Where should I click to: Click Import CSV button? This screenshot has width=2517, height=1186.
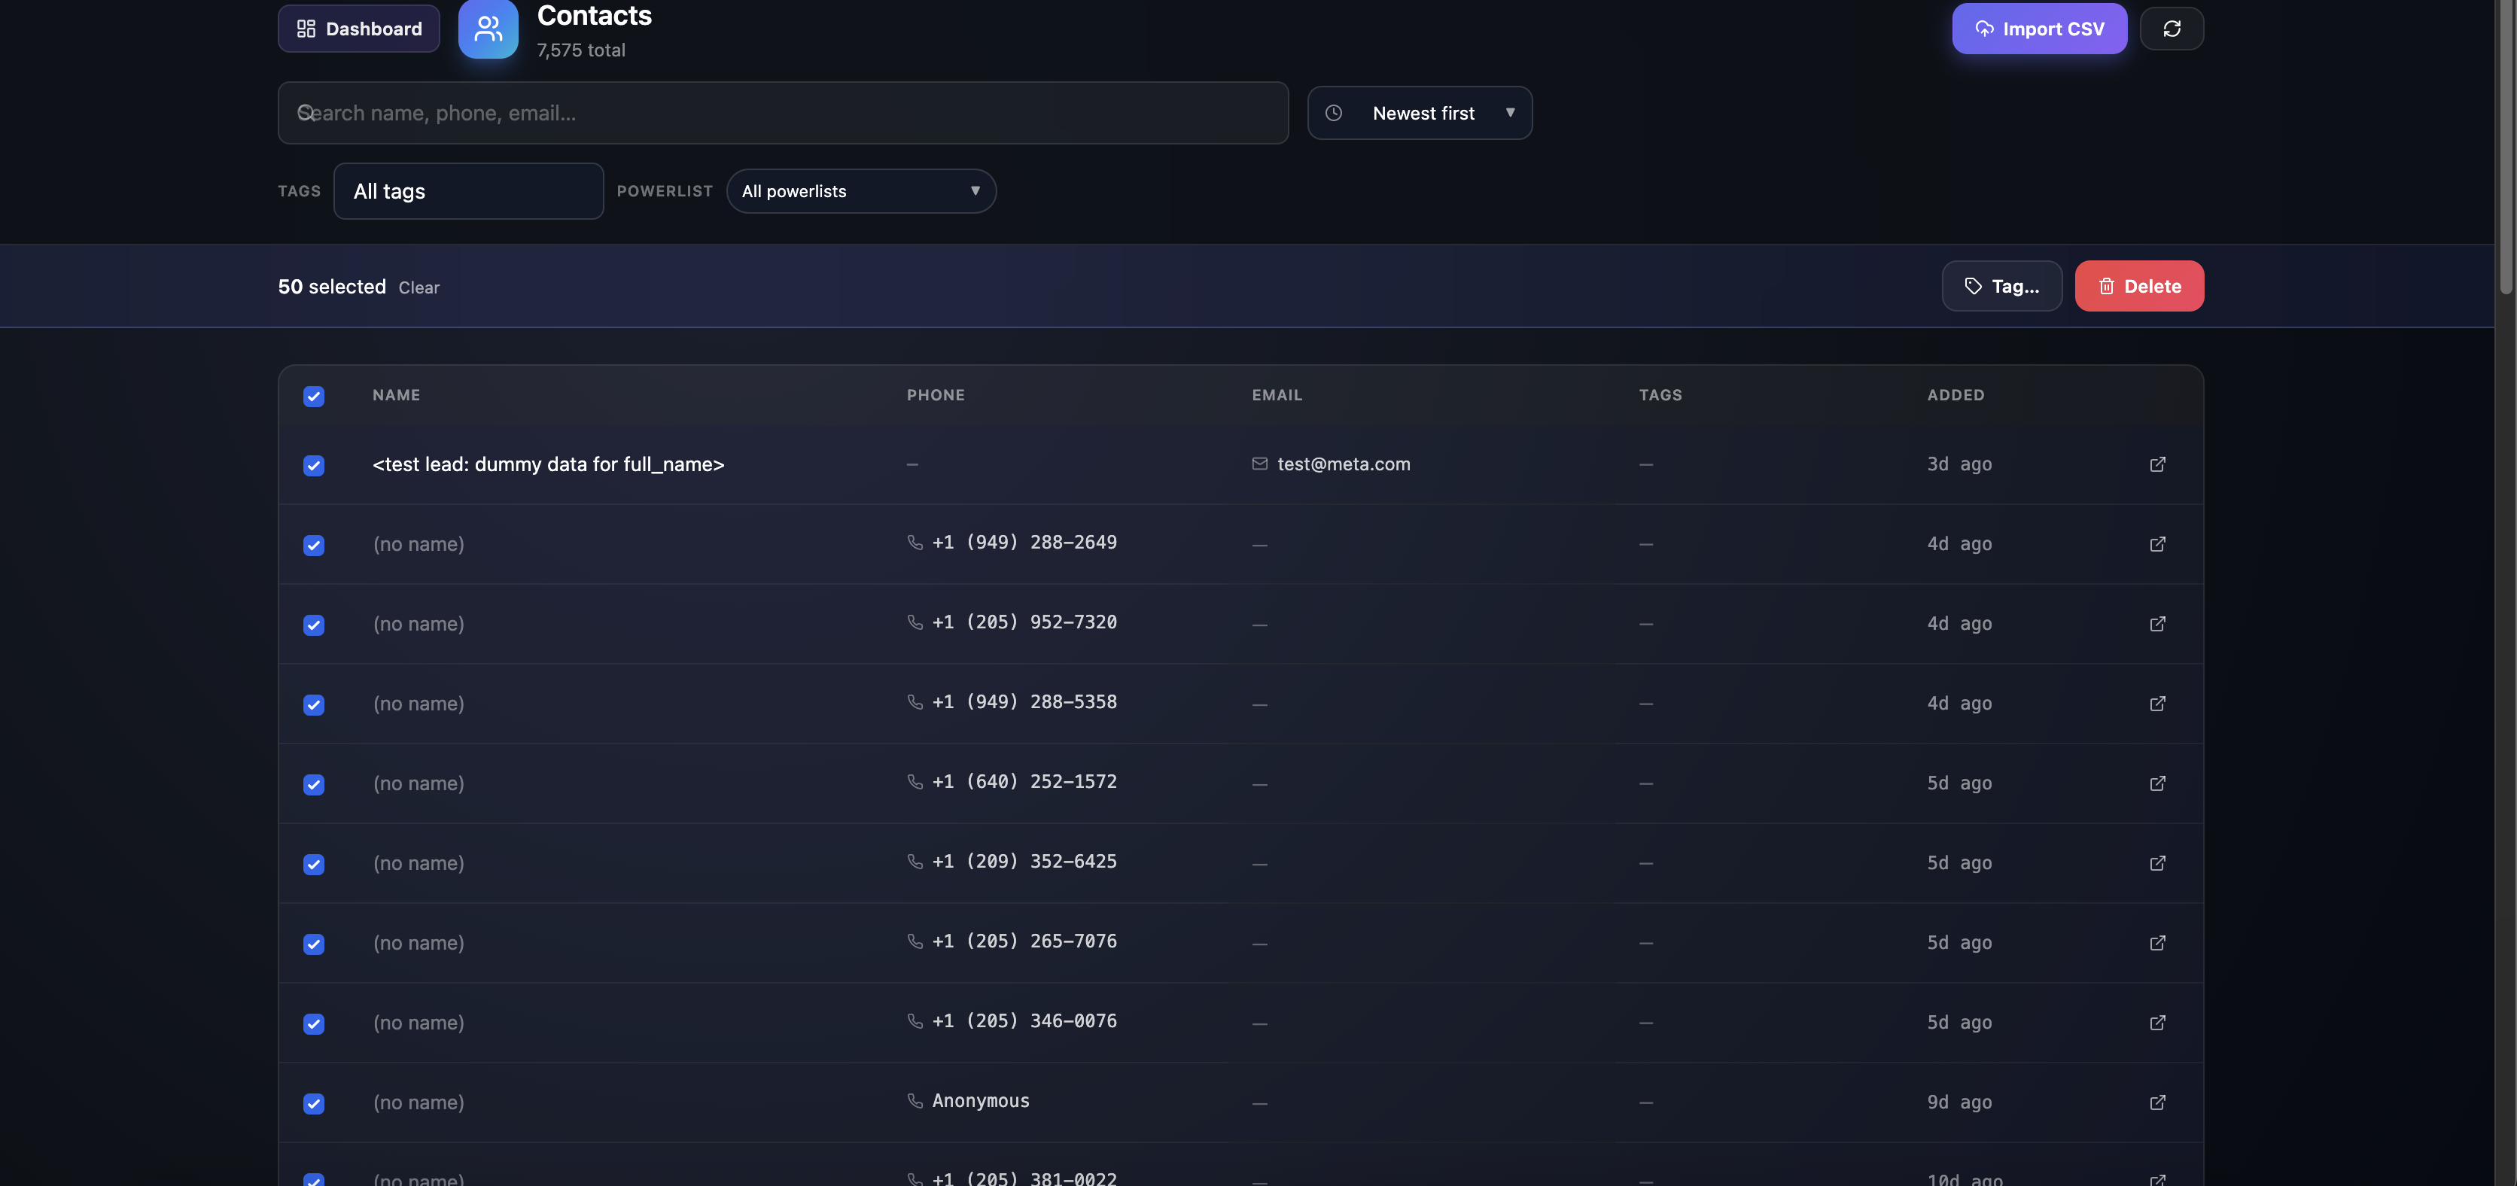click(2039, 29)
